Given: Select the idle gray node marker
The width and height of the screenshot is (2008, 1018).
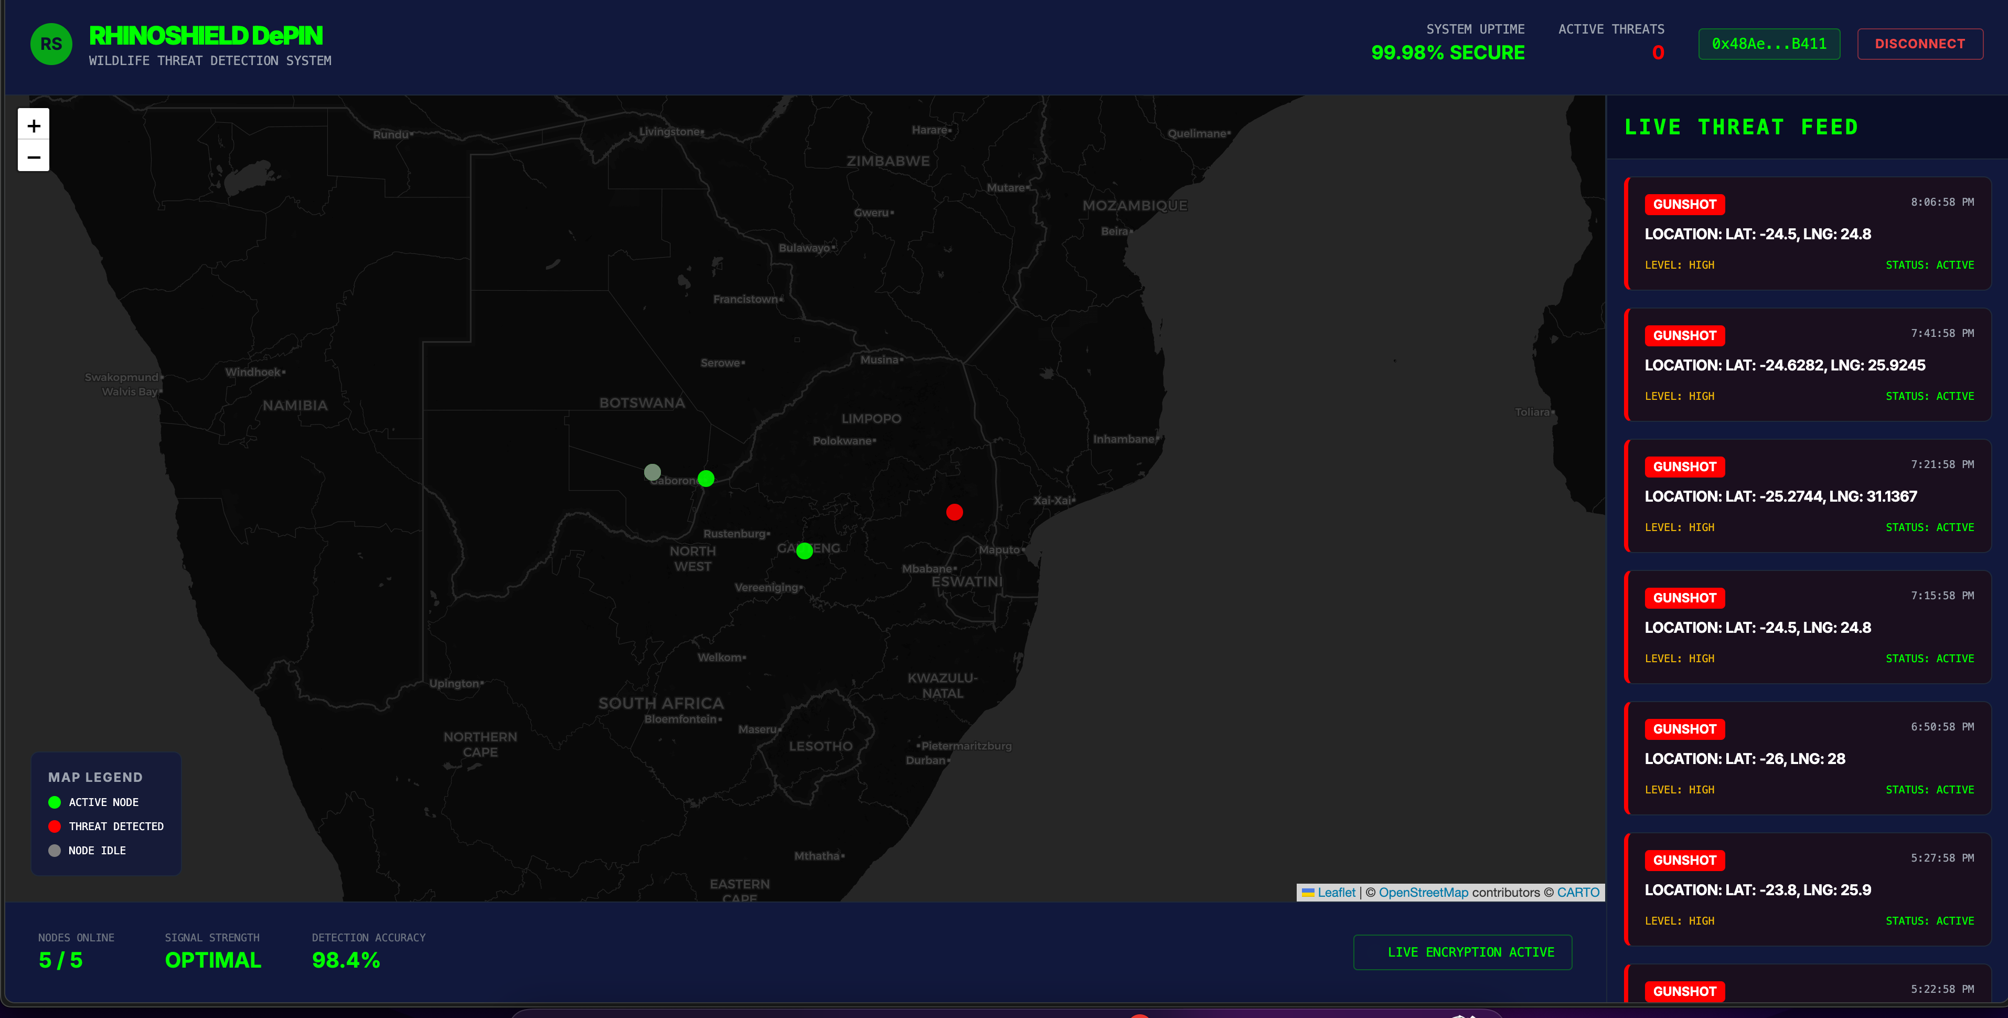Looking at the screenshot, I should (653, 472).
